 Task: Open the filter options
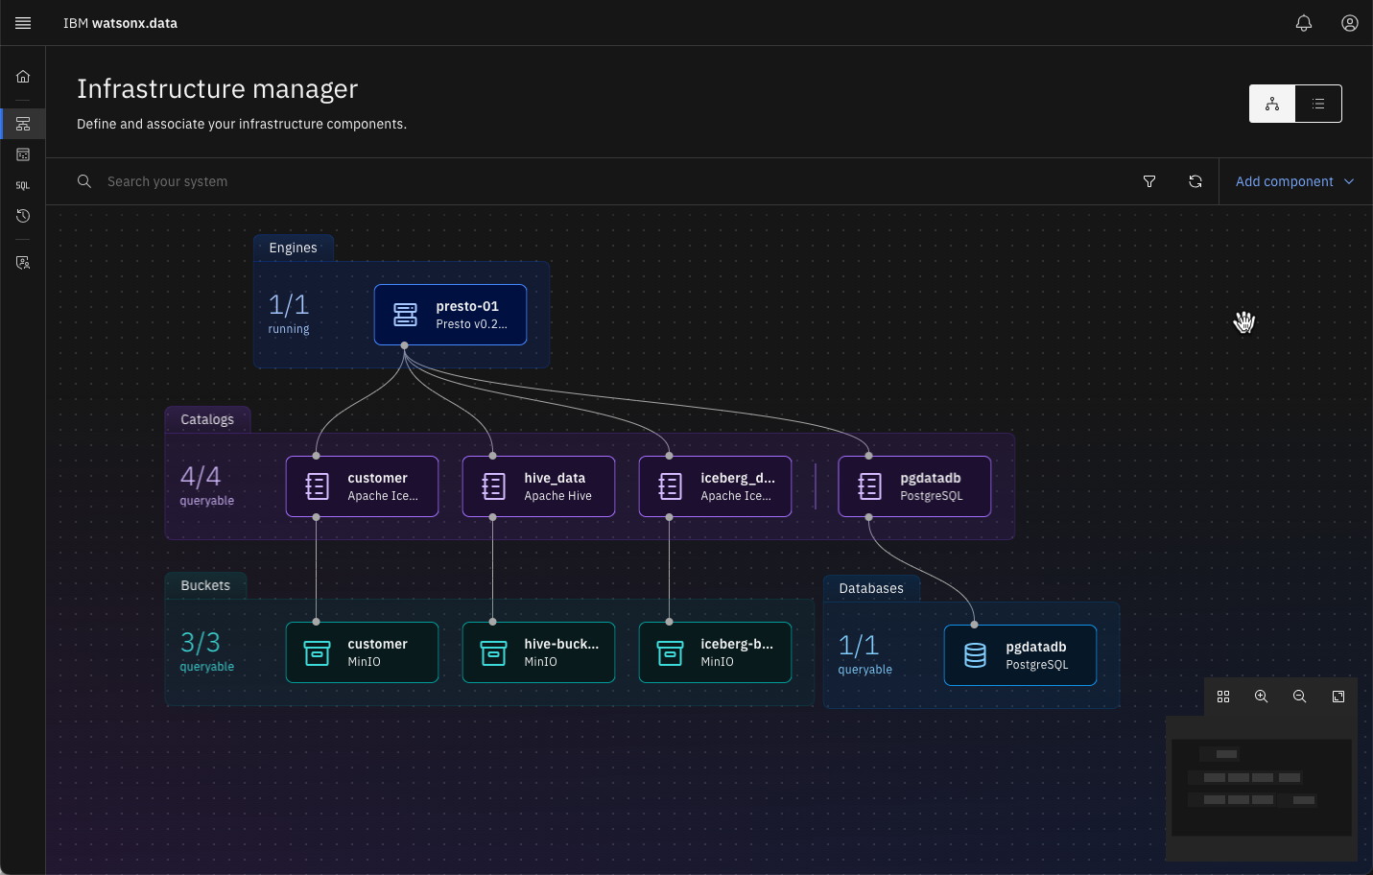pyautogui.click(x=1149, y=181)
